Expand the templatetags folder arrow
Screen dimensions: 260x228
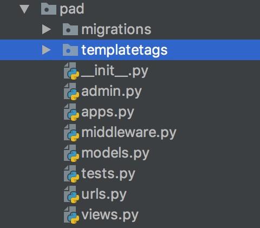47,50
